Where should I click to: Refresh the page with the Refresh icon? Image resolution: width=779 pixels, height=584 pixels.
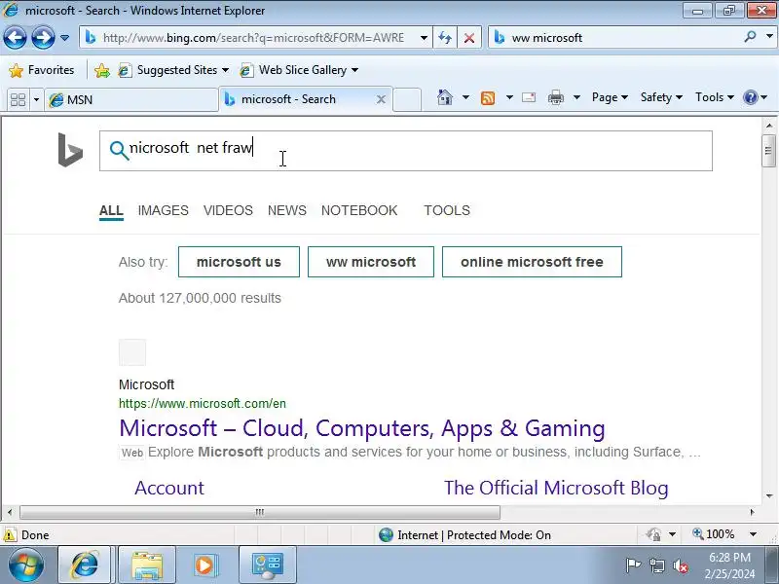[445, 38]
